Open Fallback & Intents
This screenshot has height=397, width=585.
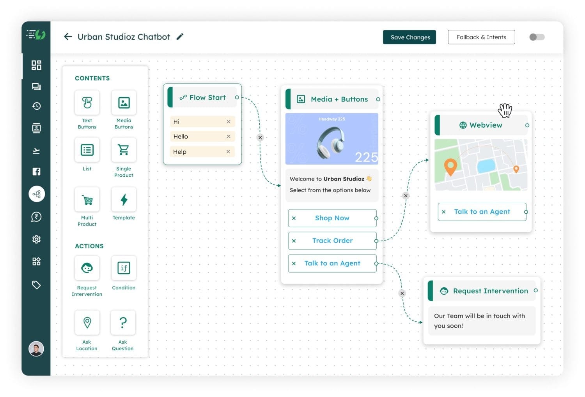(x=481, y=37)
